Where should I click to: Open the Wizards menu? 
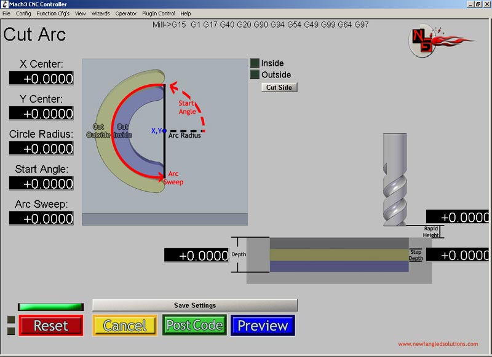(x=100, y=14)
